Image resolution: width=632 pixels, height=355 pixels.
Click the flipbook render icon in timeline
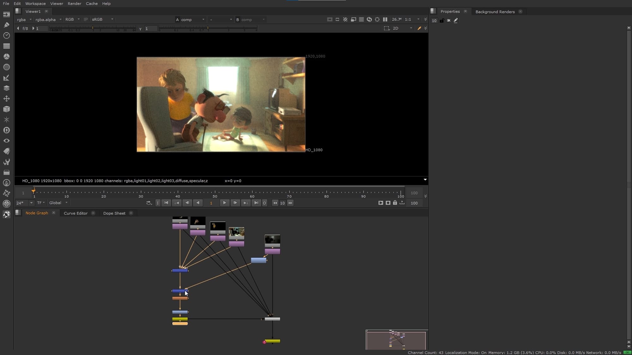pyautogui.click(x=380, y=203)
